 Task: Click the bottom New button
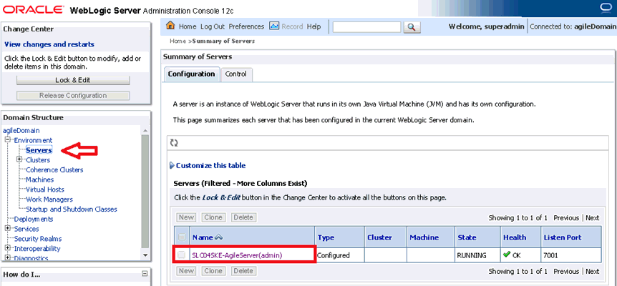tap(187, 271)
